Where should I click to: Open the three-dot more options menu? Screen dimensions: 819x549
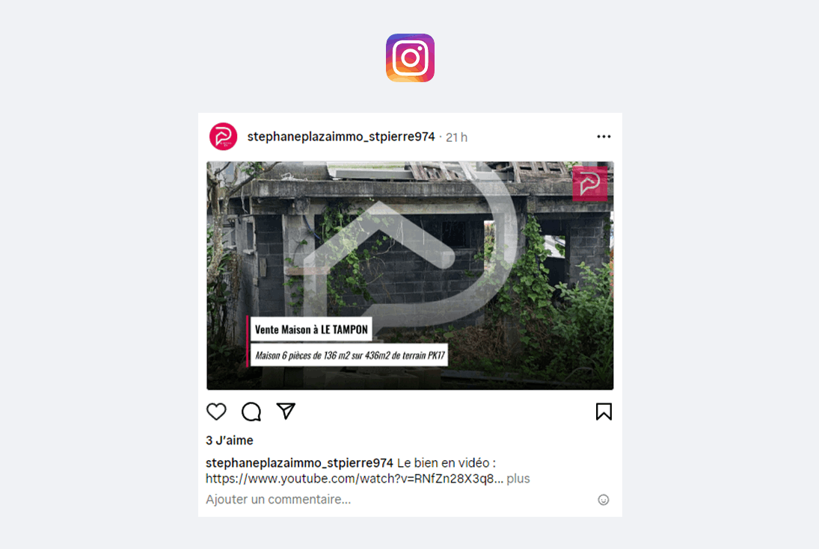[604, 137]
